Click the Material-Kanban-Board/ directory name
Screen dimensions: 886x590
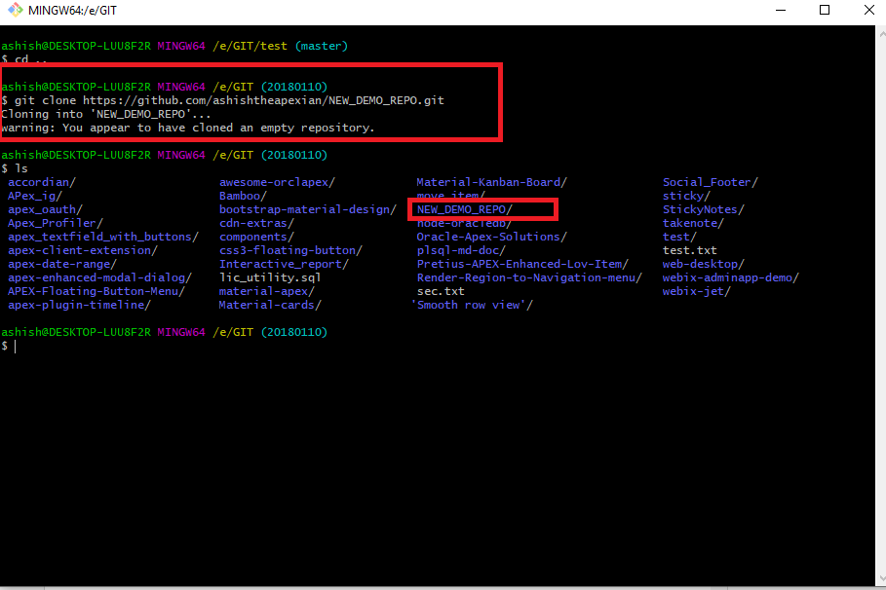(491, 182)
